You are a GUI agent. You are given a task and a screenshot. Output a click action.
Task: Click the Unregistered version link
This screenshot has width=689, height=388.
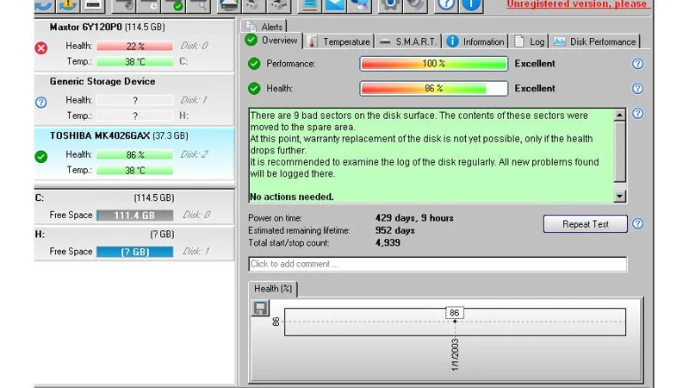click(x=577, y=4)
